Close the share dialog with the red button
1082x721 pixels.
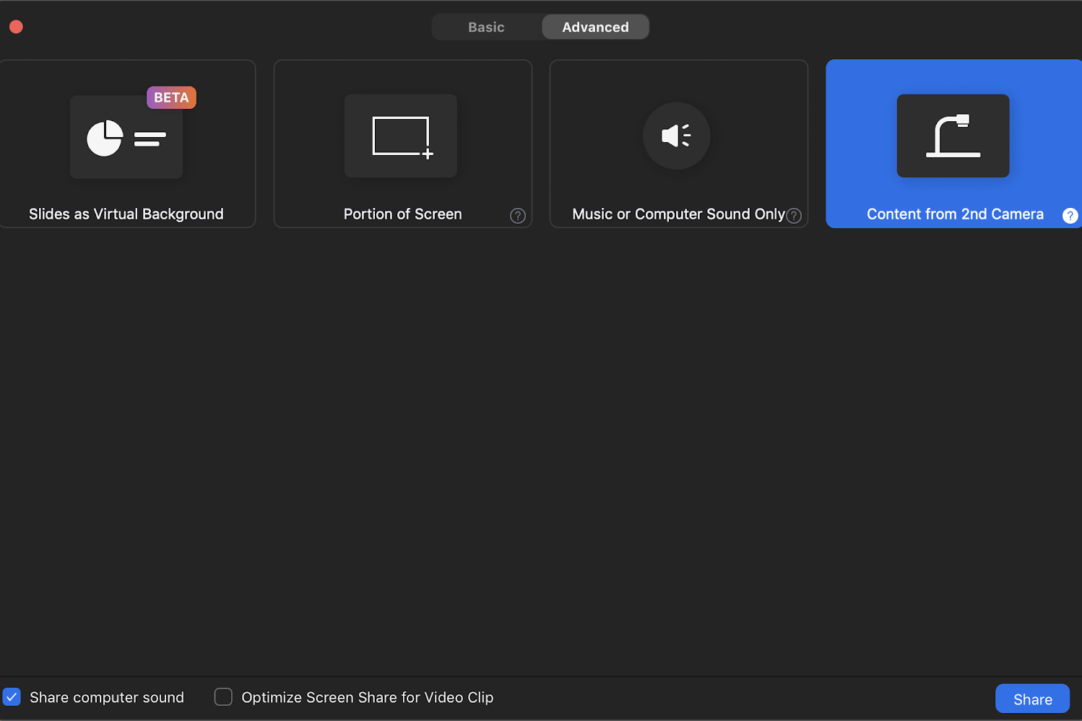(x=16, y=27)
